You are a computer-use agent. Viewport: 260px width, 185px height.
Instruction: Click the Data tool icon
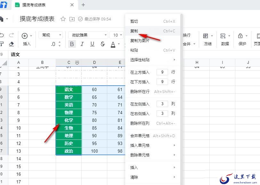point(223,36)
